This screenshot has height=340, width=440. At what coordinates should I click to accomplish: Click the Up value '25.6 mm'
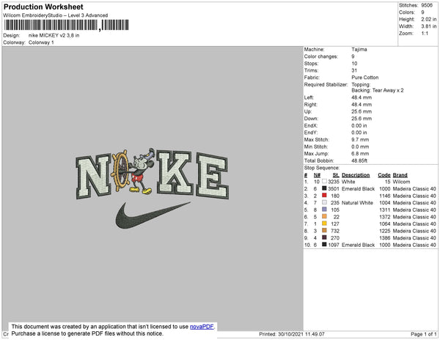coord(362,111)
